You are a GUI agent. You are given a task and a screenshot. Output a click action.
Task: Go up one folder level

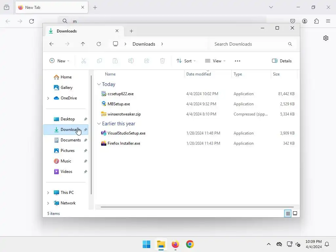pyautogui.click(x=83, y=44)
